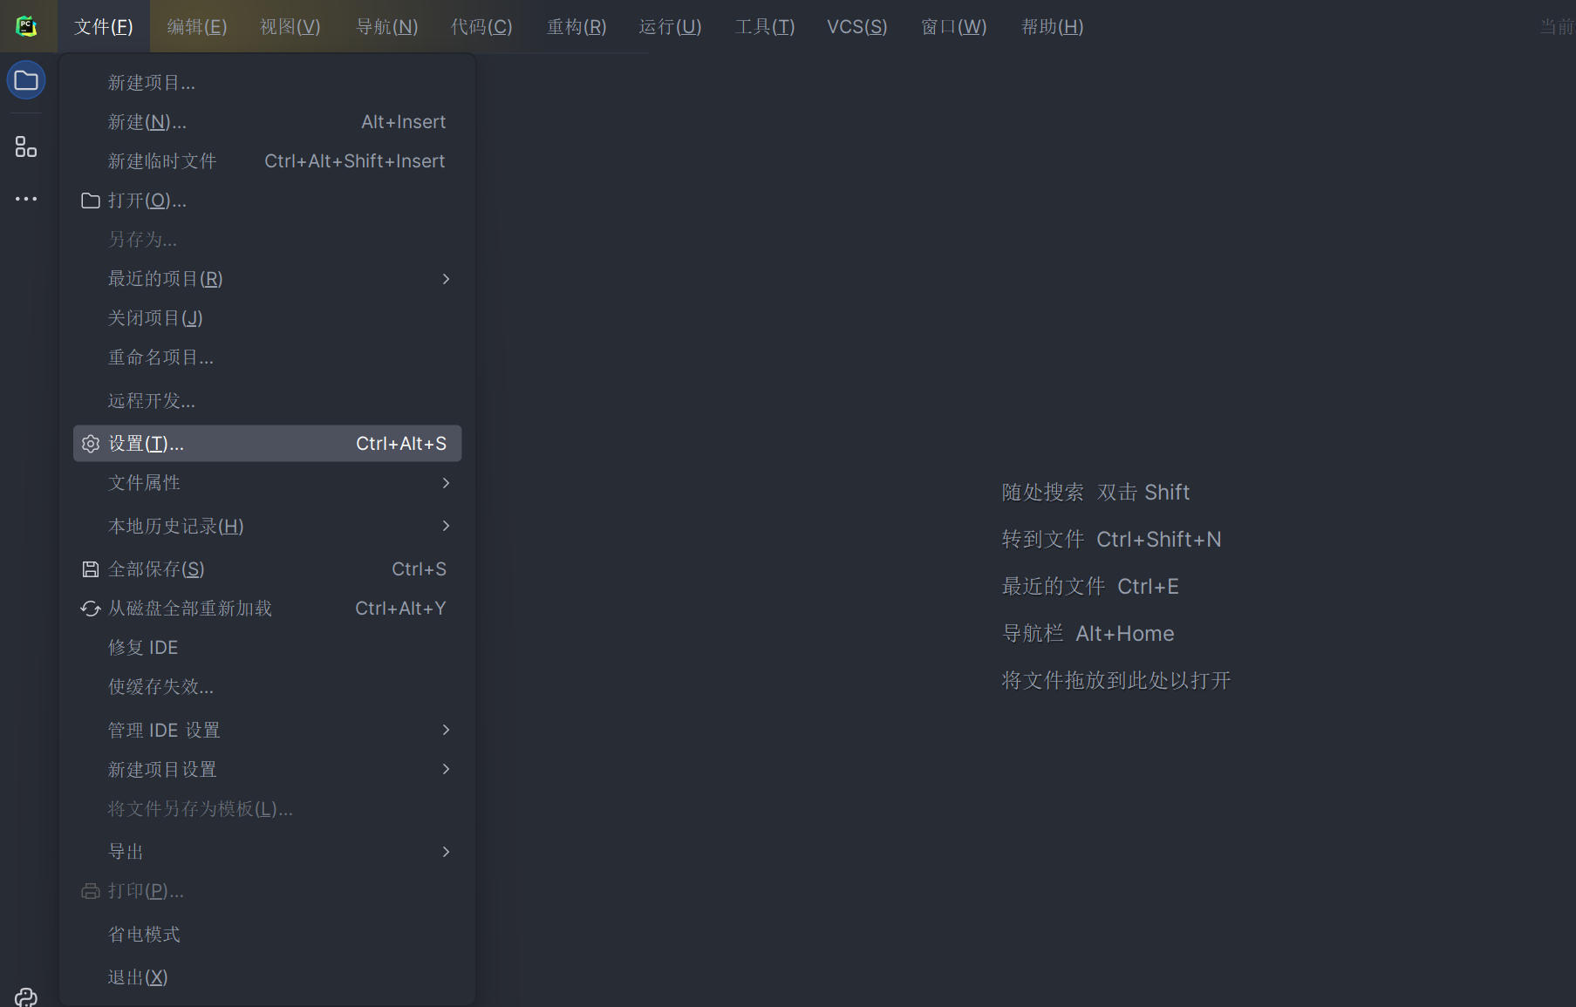Viewport: 1576px width, 1007px height.
Task: Expand the 导出 submenu arrow
Action: (x=446, y=852)
